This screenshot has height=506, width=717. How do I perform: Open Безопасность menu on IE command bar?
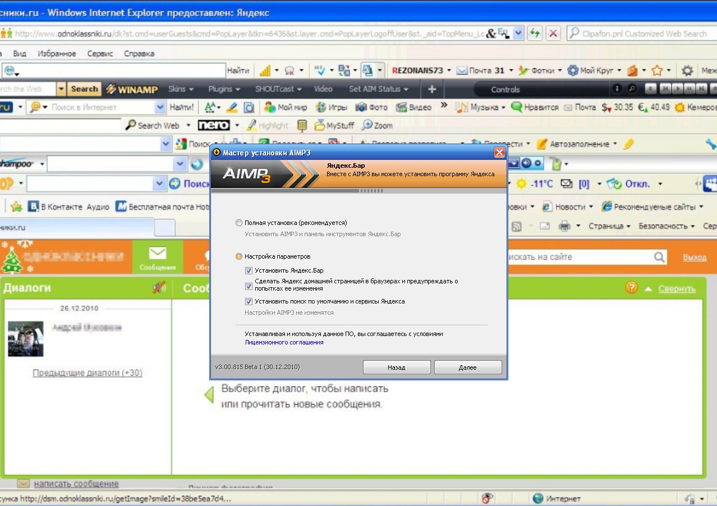click(x=667, y=226)
